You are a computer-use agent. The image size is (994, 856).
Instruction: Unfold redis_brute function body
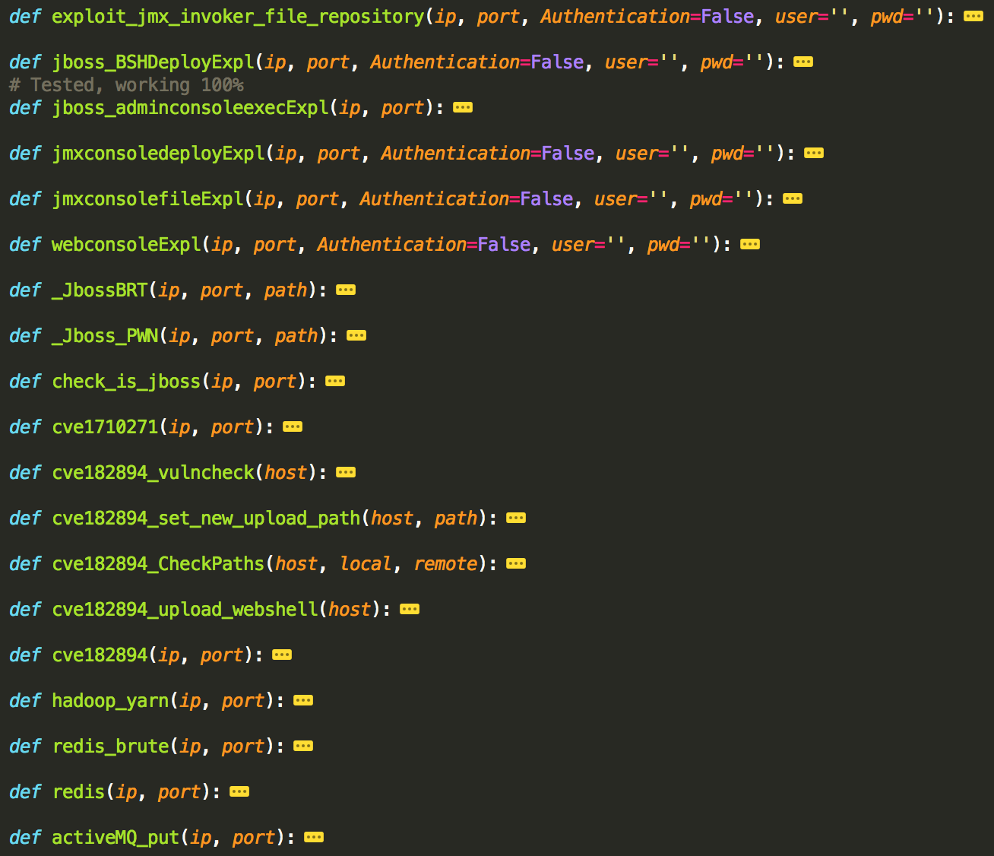[302, 746]
